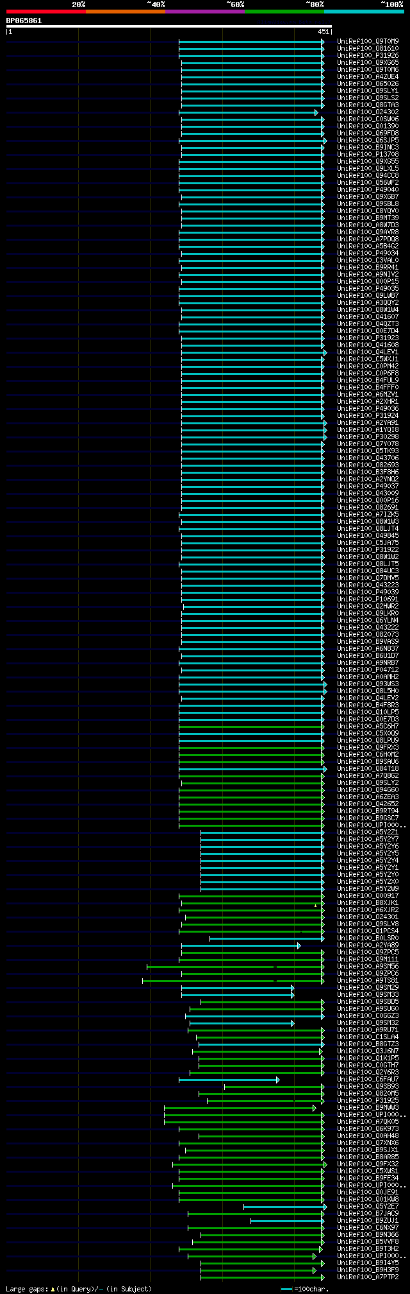Select label UniRef100_C0SW06

point(368,119)
